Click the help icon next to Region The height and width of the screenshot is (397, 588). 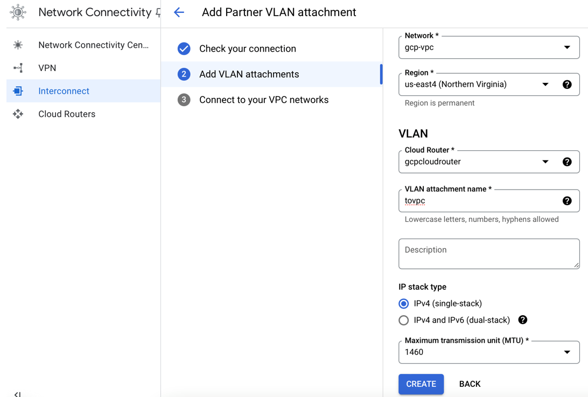(x=567, y=85)
